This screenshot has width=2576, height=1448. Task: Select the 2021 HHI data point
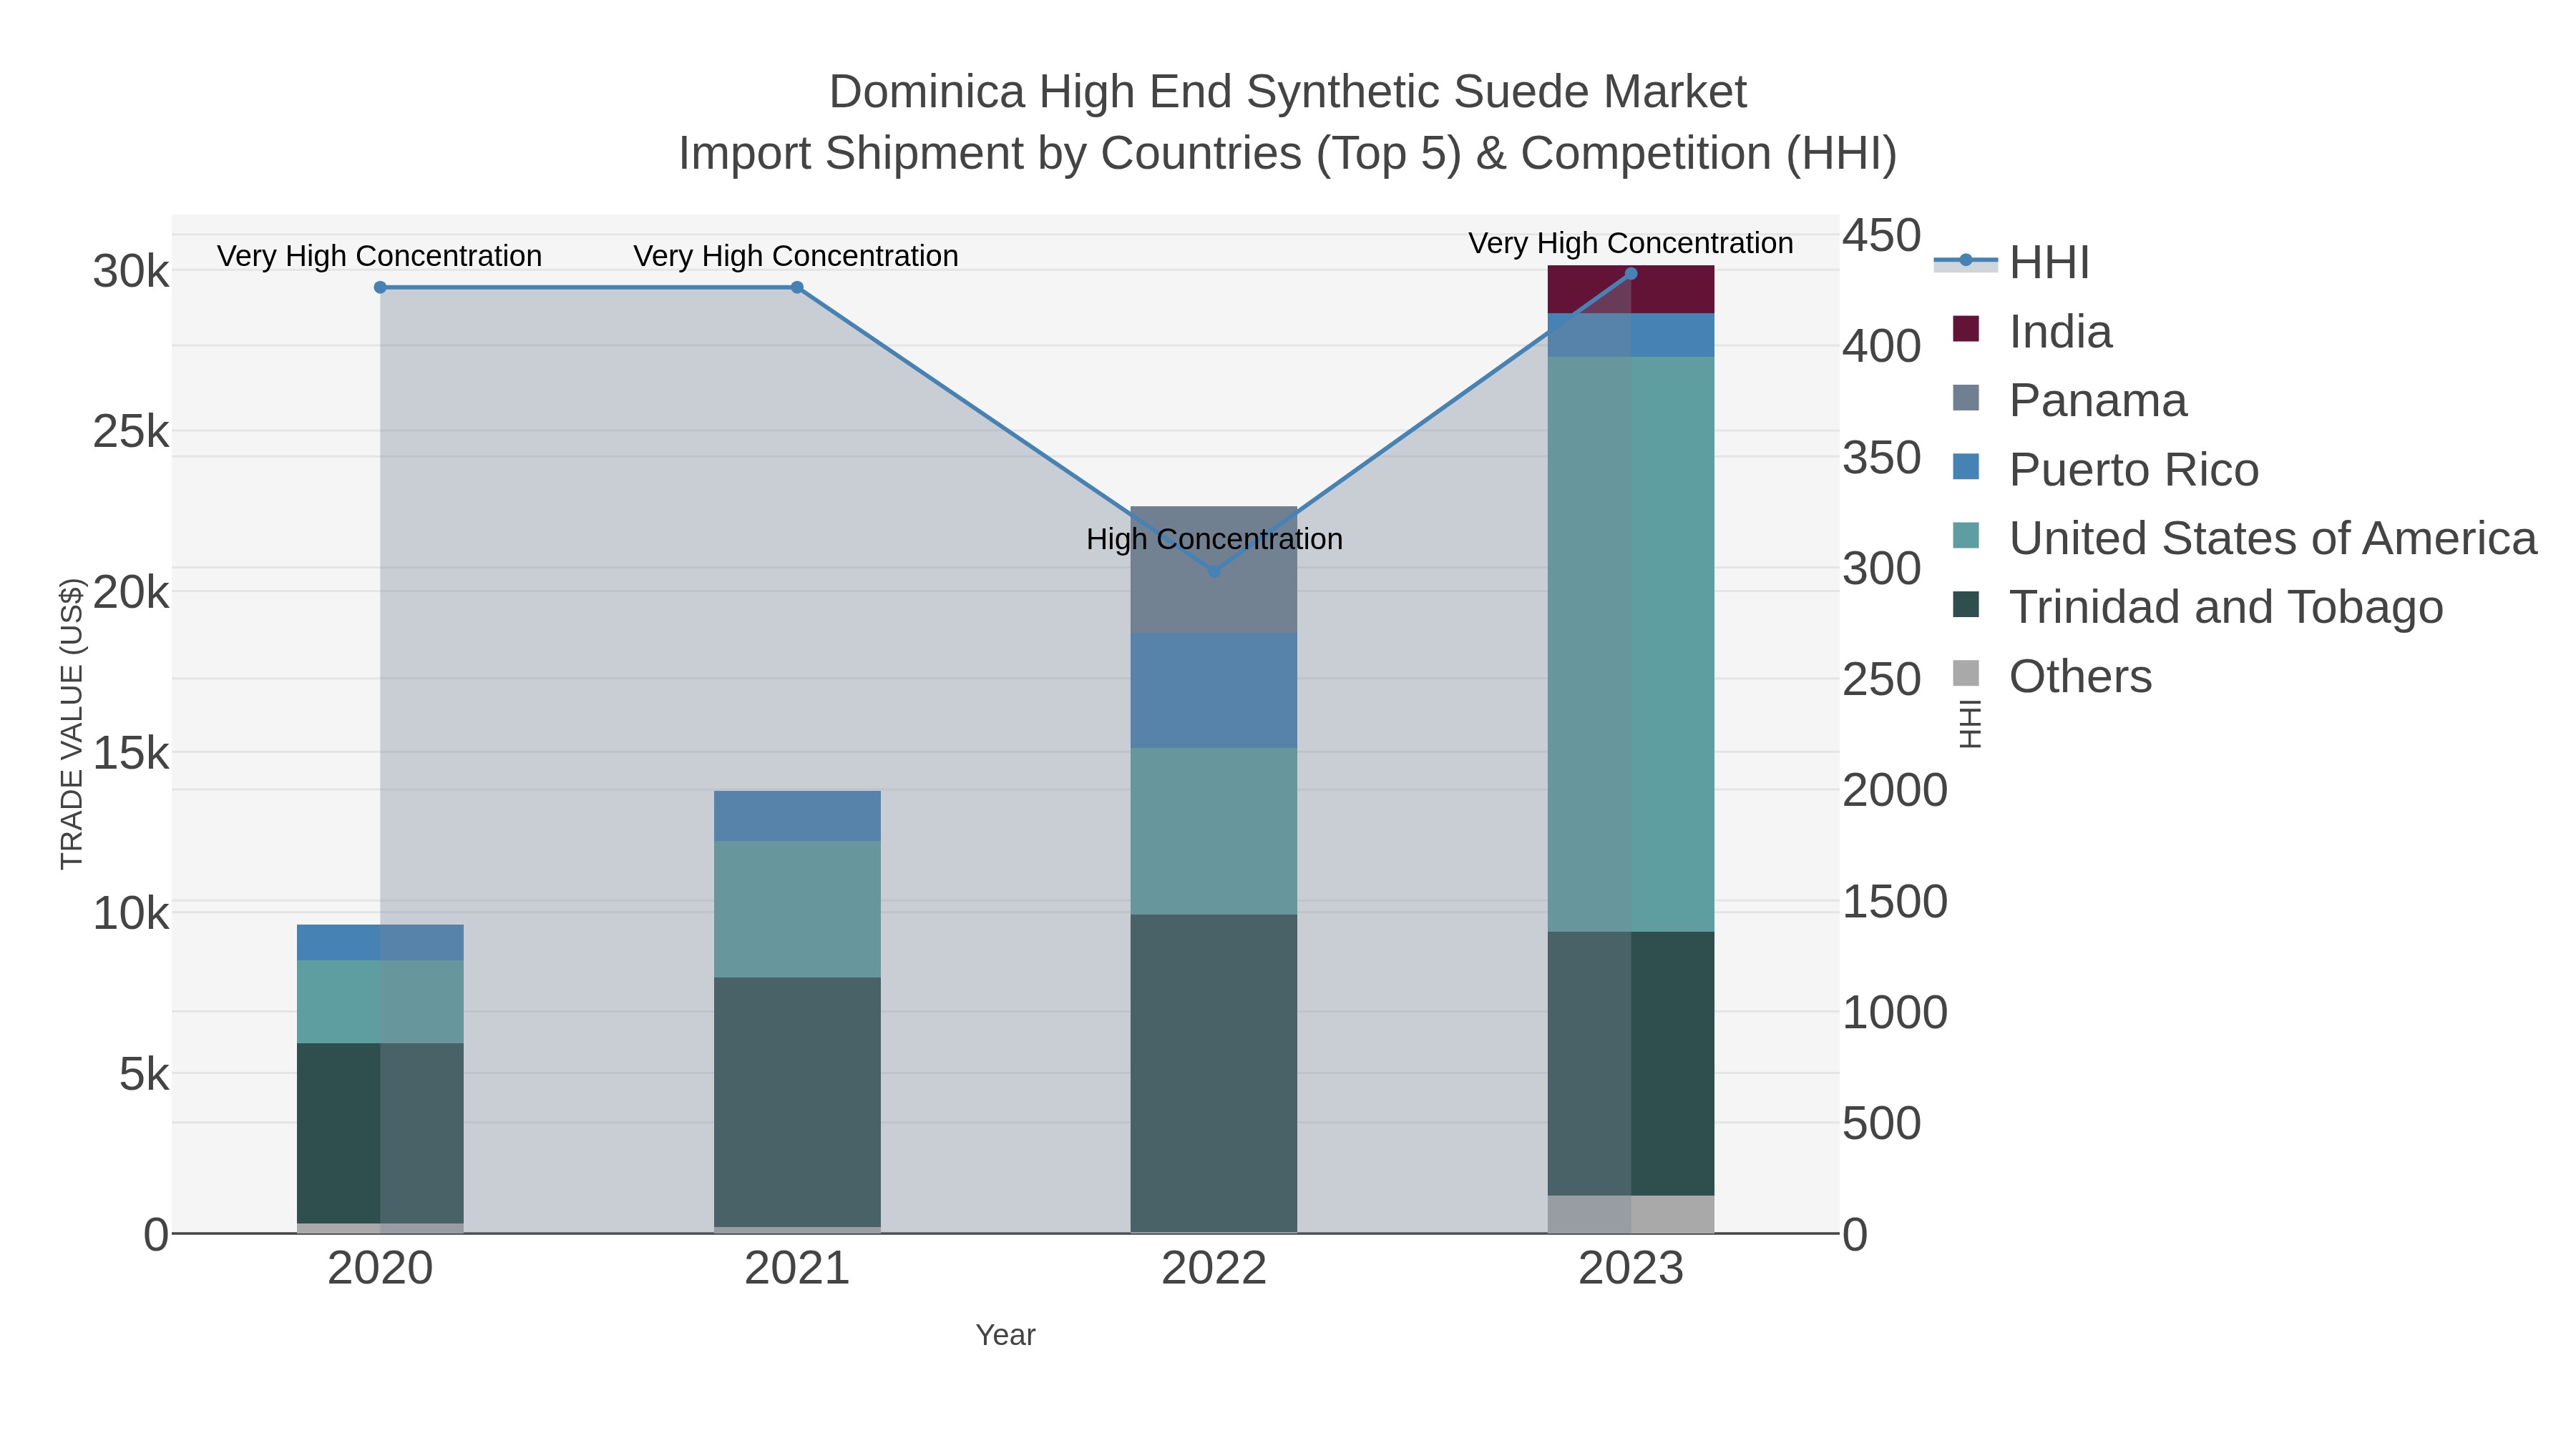point(797,287)
